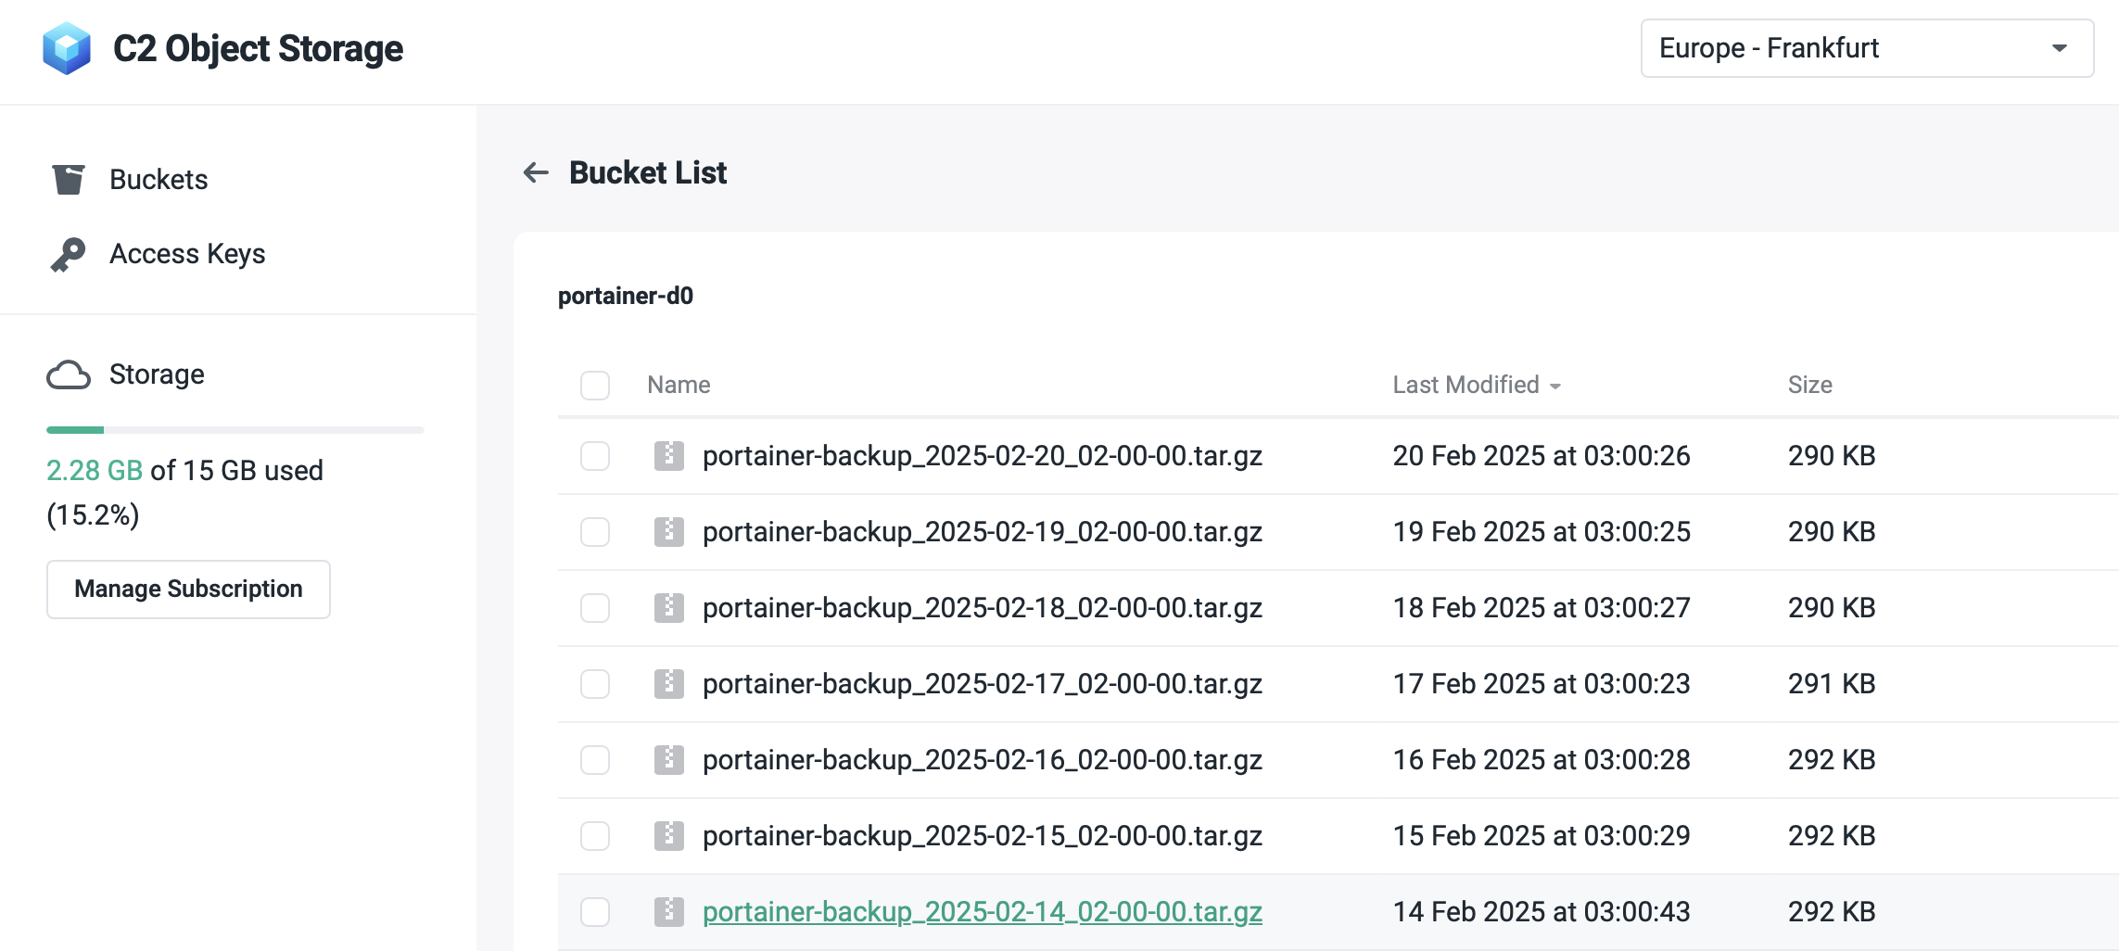Click the back arrow beside Bucket List
2119x951 pixels.
pyautogui.click(x=536, y=172)
